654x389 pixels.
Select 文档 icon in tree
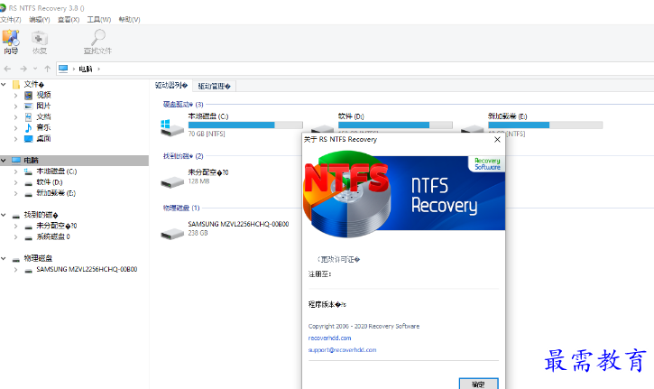click(x=28, y=116)
